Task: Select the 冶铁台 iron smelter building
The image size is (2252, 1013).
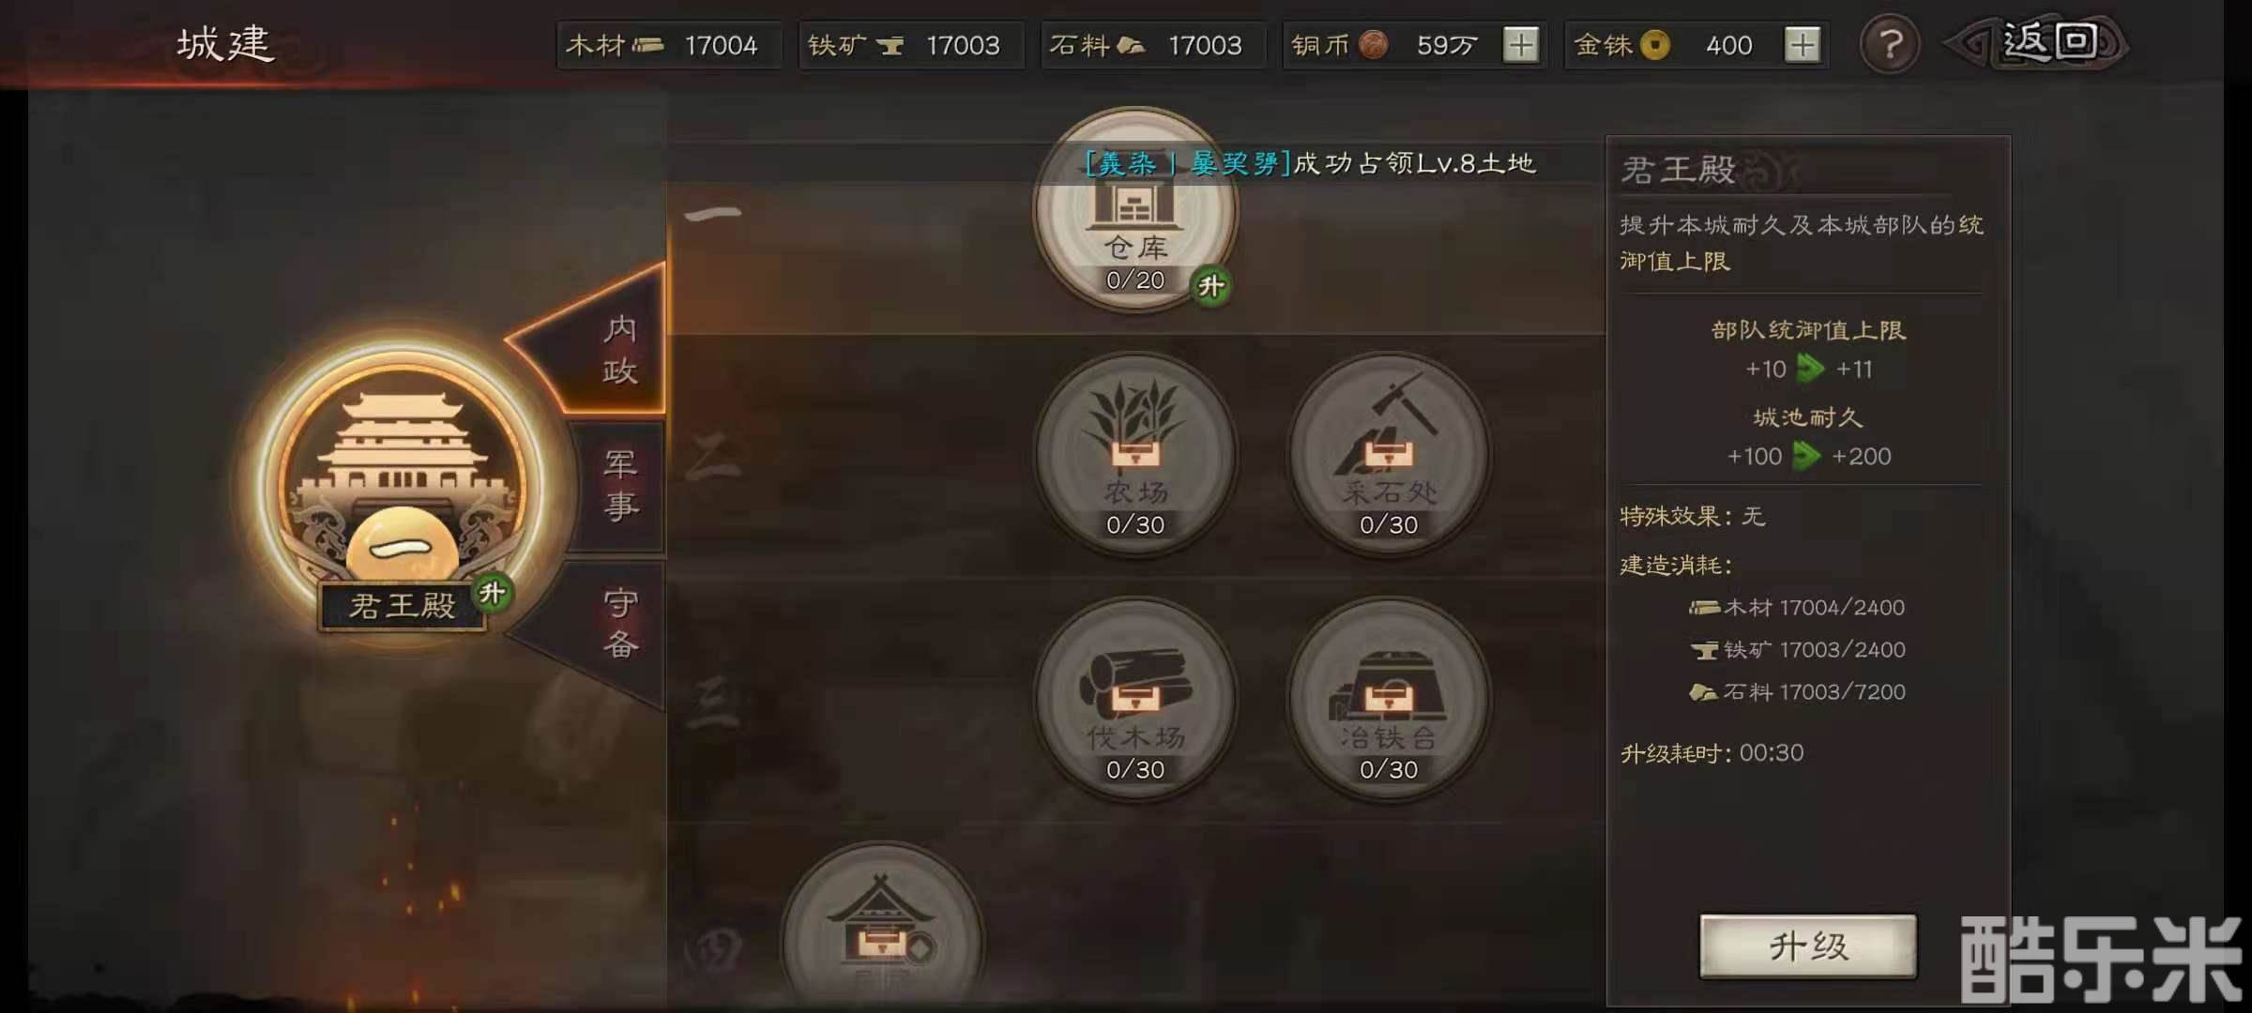Action: pyautogui.click(x=1389, y=700)
